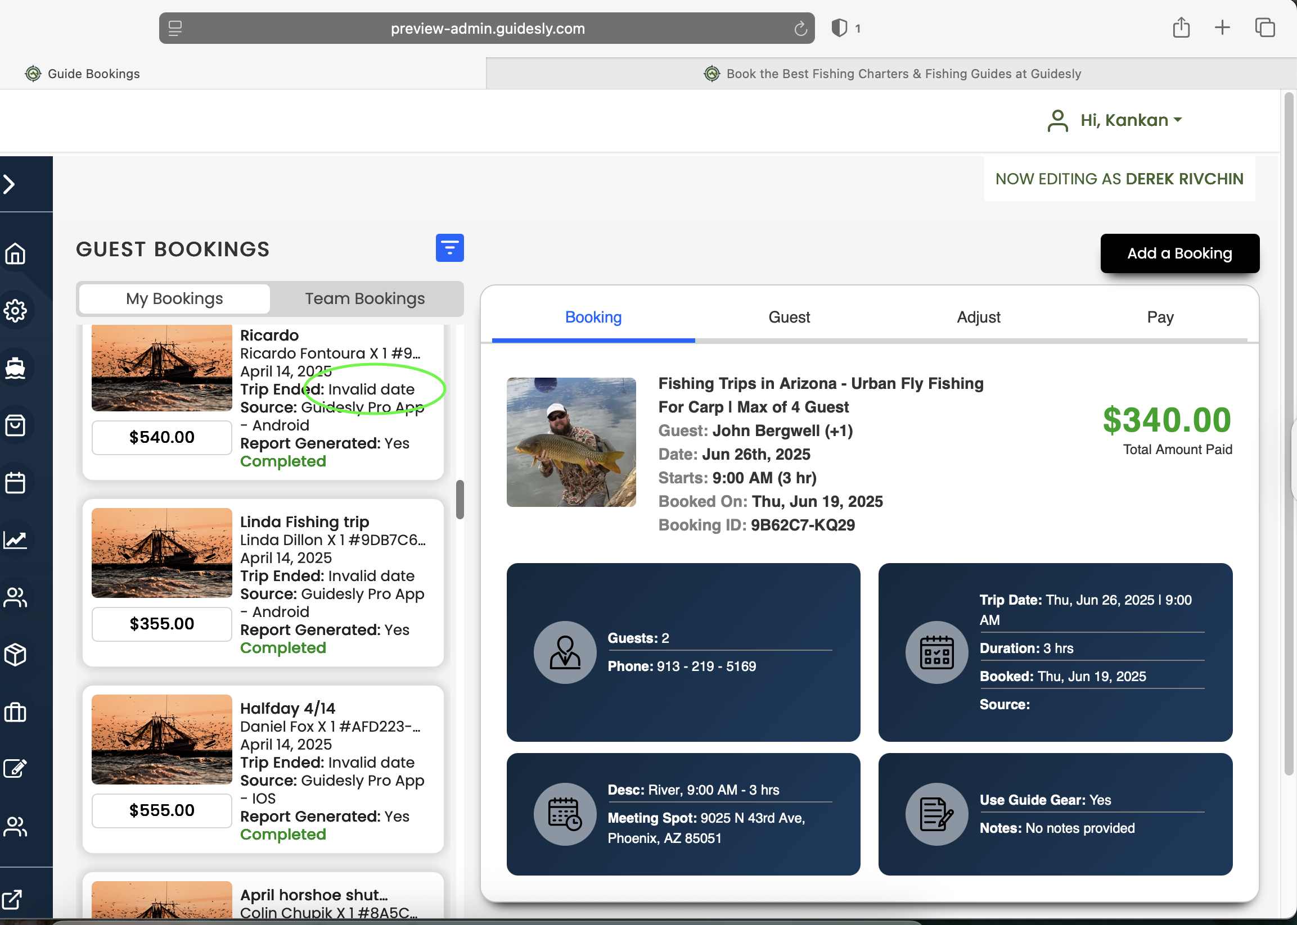Click the briefcase icon in sidebar

[15, 712]
